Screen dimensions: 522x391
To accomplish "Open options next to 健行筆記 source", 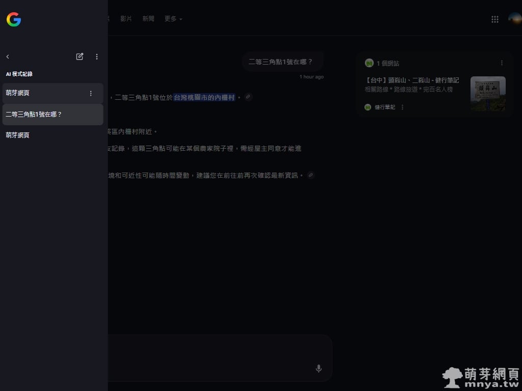I will coord(403,107).
